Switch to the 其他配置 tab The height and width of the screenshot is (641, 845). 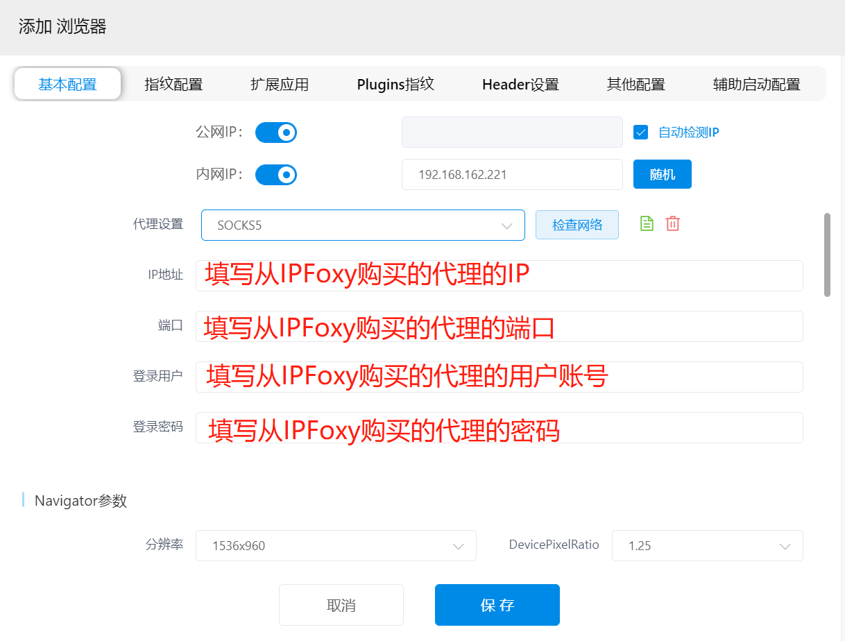[x=636, y=84]
